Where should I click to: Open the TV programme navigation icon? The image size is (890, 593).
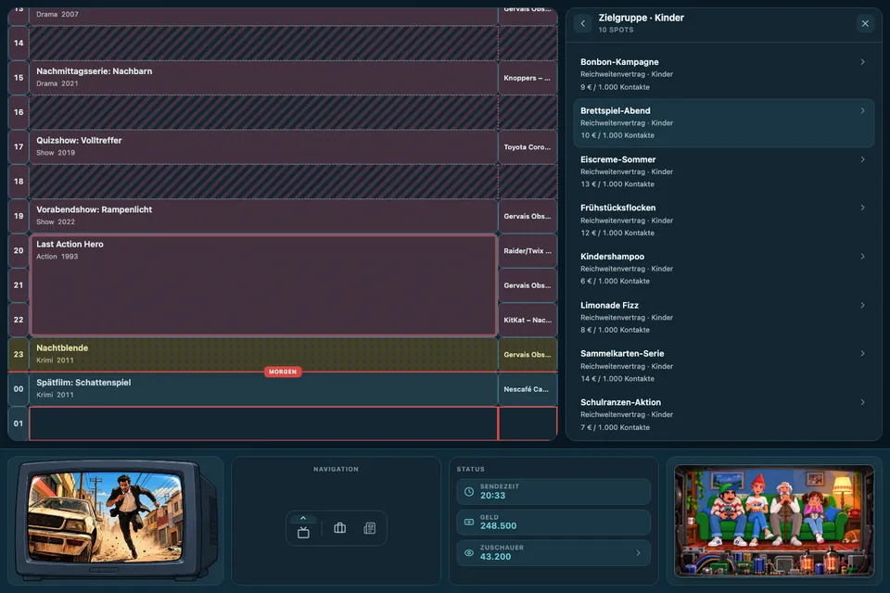point(303,532)
